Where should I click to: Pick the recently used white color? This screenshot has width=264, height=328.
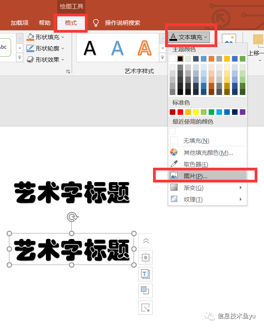click(x=172, y=131)
